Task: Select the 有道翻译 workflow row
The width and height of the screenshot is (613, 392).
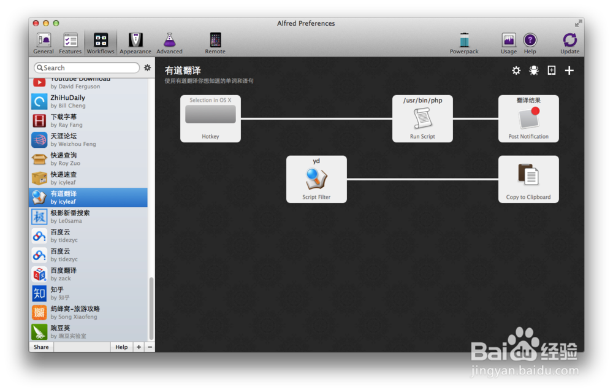Action: tap(89, 197)
